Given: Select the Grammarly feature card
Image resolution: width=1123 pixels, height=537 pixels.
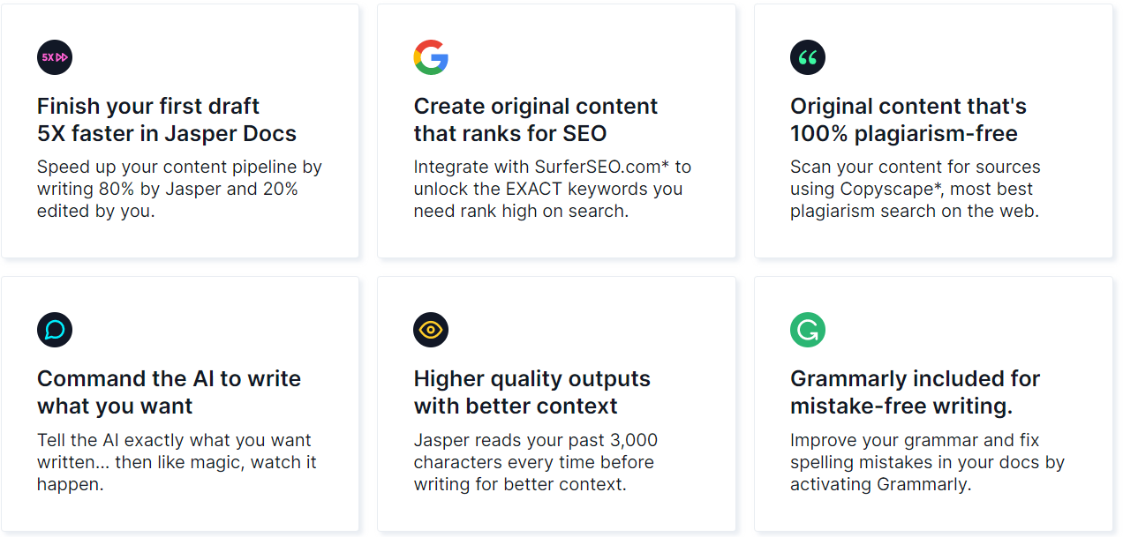Looking at the screenshot, I should coord(933,404).
